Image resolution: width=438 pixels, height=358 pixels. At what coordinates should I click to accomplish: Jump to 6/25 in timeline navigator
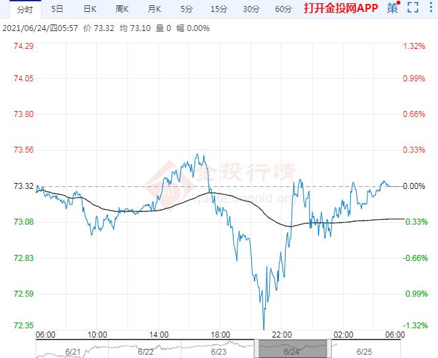coord(364,351)
